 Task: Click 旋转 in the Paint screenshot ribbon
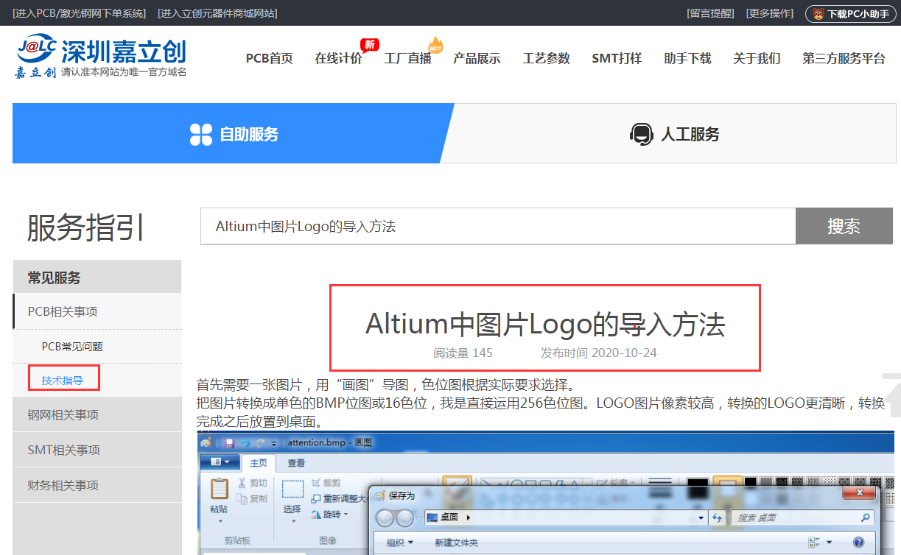329,515
